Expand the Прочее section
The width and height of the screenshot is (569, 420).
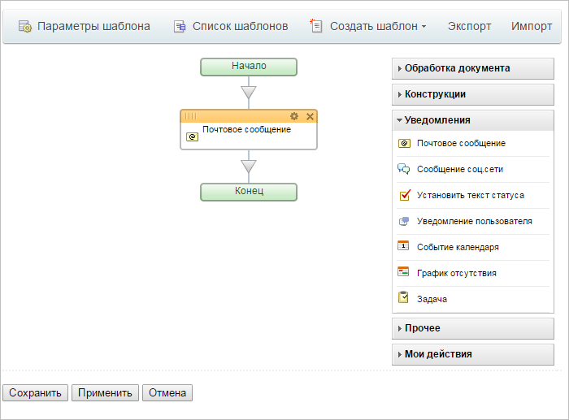click(x=472, y=328)
